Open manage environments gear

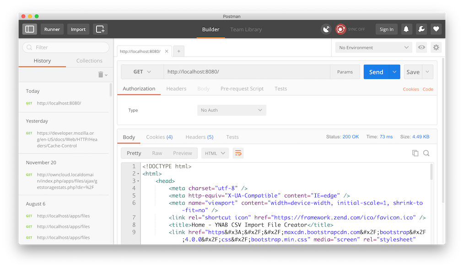tap(436, 47)
